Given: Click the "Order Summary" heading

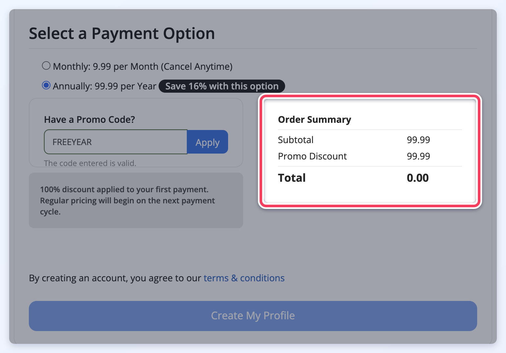Looking at the screenshot, I should coord(315,120).
